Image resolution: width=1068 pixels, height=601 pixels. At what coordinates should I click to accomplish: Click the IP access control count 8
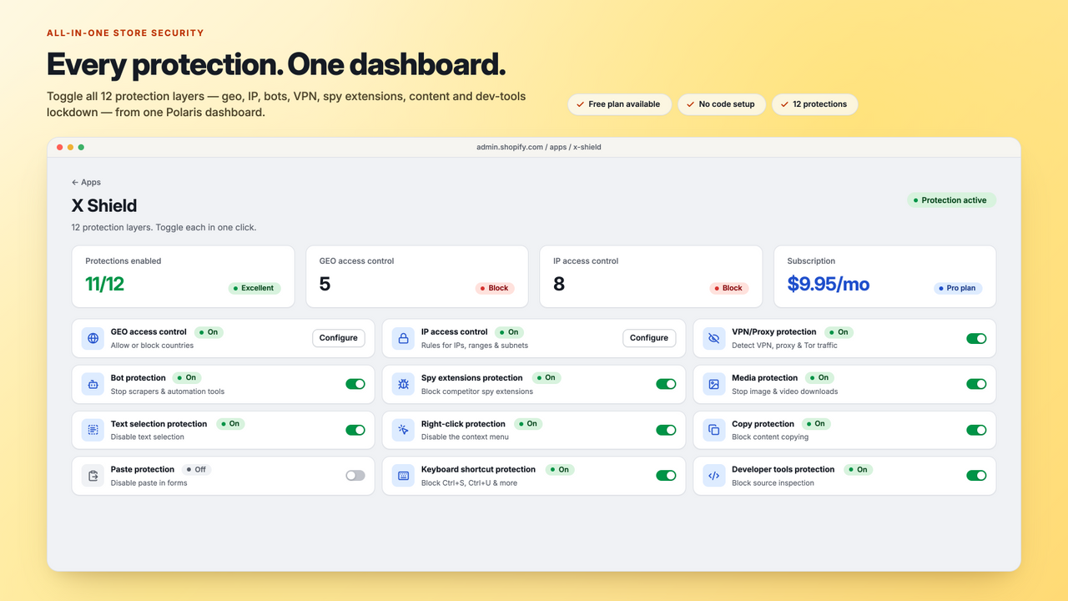(559, 284)
